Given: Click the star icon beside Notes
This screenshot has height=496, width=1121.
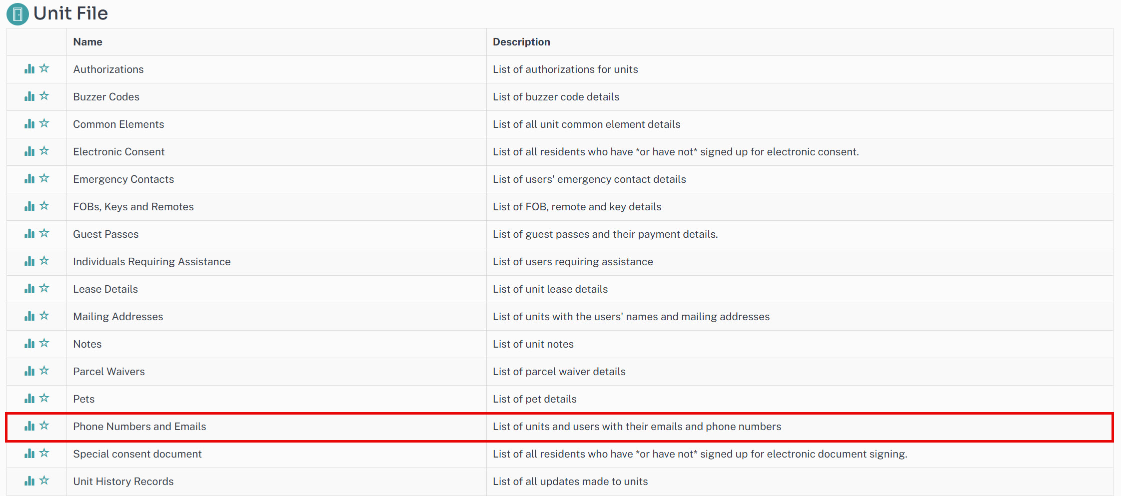Looking at the screenshot, I should 44,343.
